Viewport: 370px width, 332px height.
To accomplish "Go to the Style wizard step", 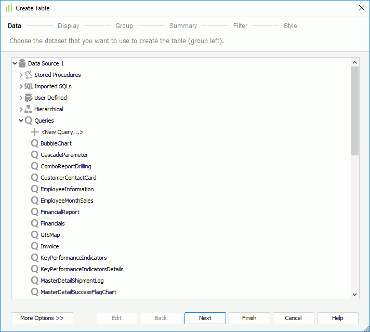I will 290,26.
